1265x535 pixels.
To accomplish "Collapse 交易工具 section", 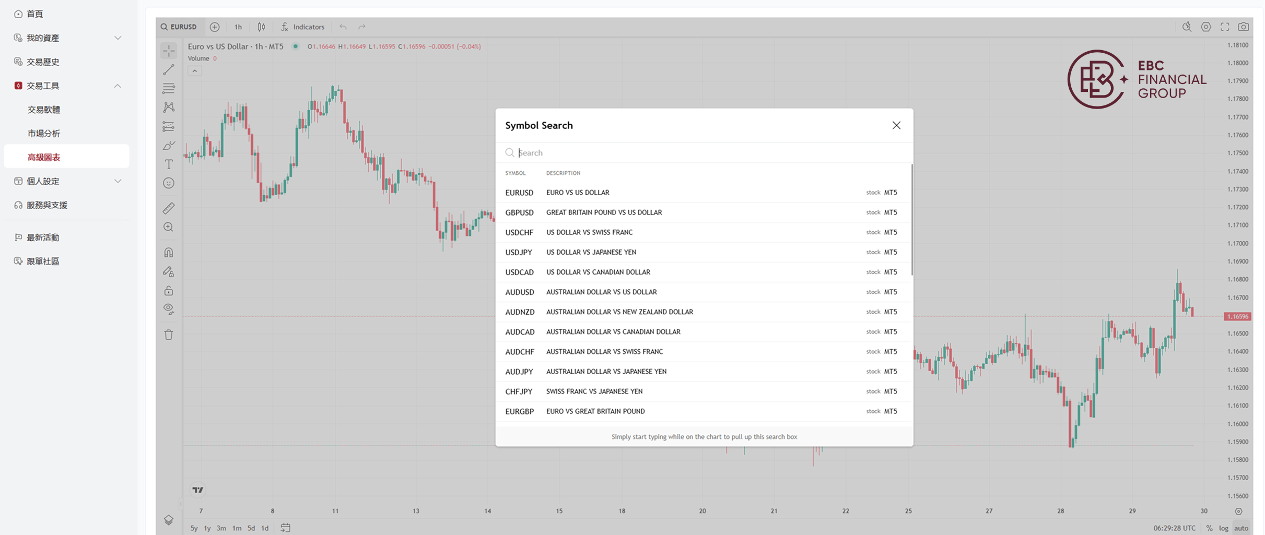I will point(67,86).
